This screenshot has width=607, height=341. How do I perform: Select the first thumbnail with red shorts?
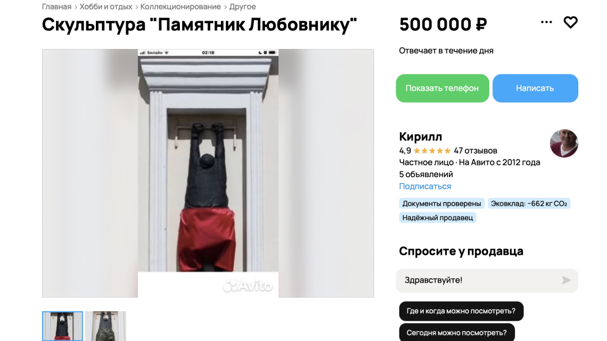[62, 326]
